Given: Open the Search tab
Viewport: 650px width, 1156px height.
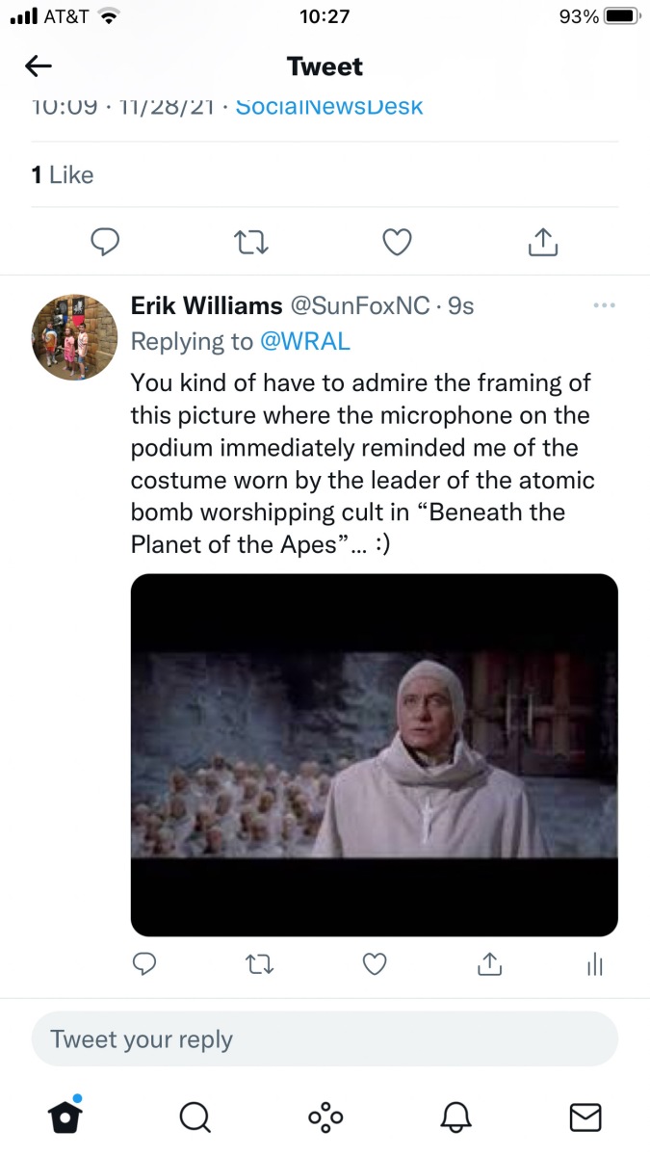Looking at the screenshot, I should (x=195, y=1117).
